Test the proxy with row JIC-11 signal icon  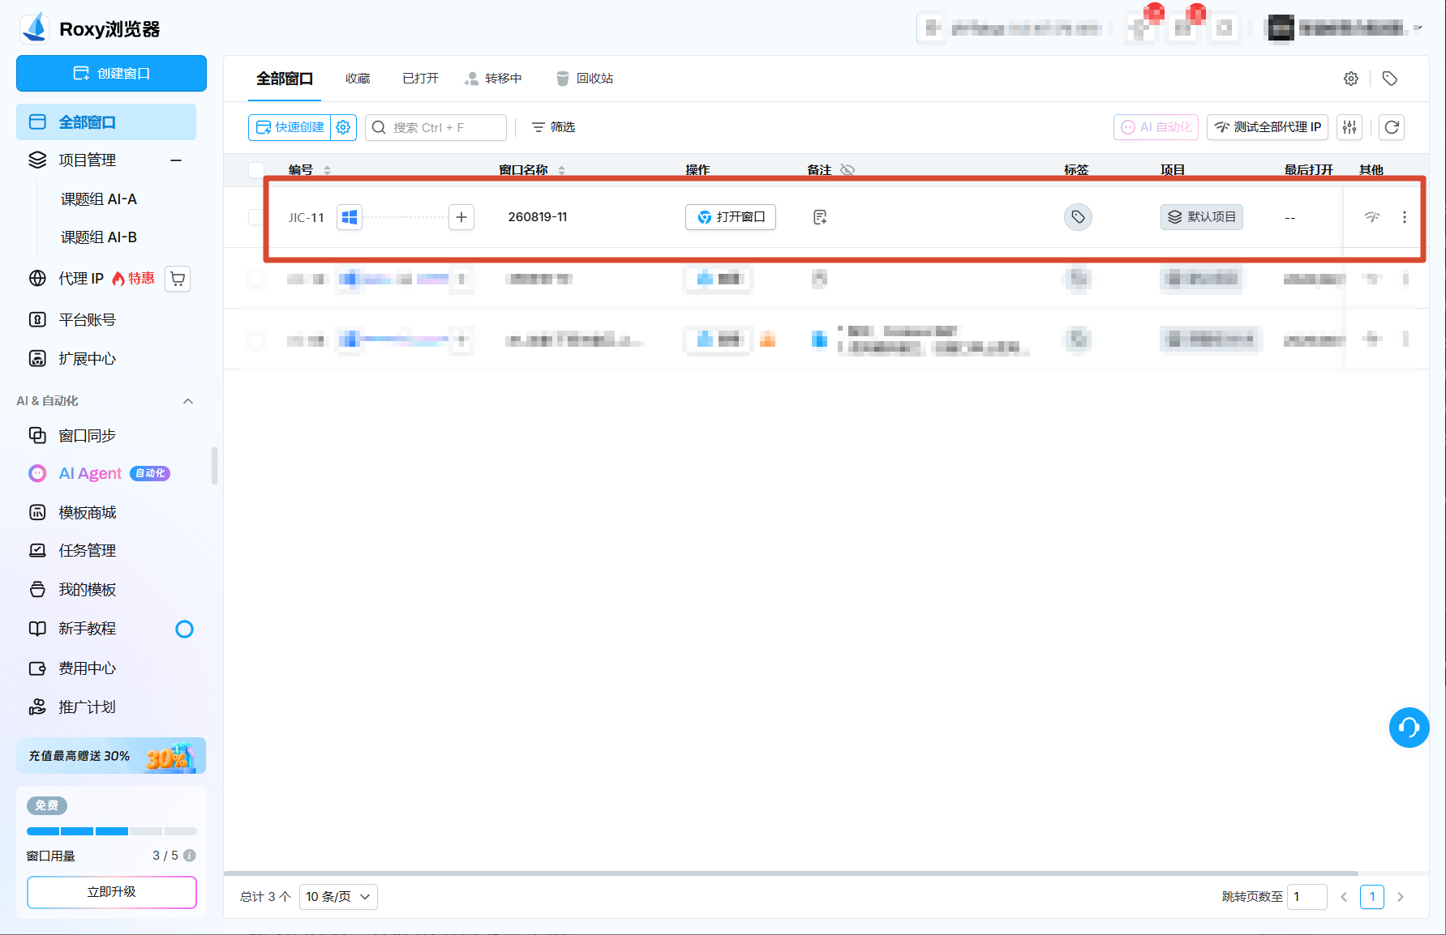(x=1372, y=217)
